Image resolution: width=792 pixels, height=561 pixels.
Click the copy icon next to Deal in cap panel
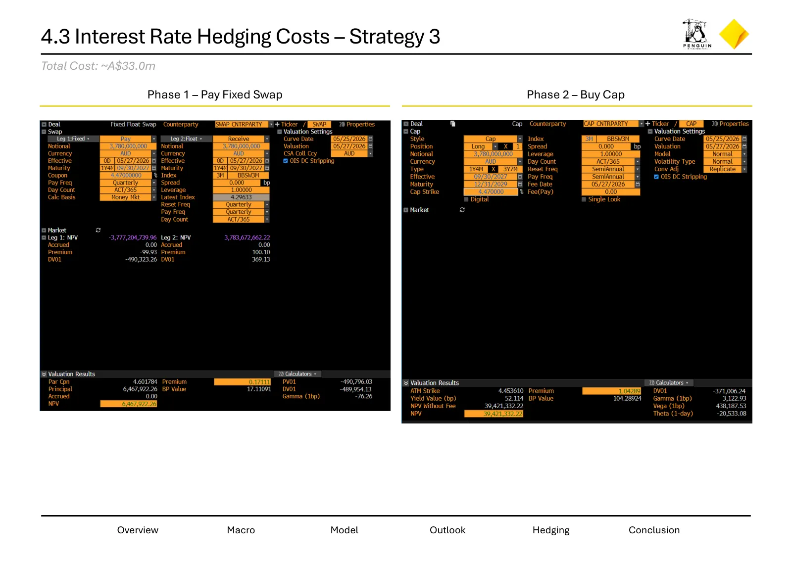453,124
